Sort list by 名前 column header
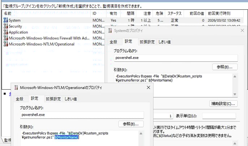The width and height of the screenshot is (248, 146). click(47, 13)
